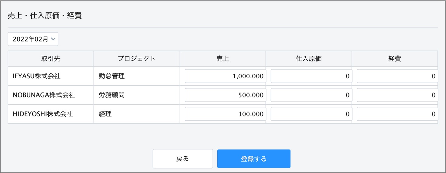
Task: Click the 仕入原価 column header
Action: click(309, 59)
